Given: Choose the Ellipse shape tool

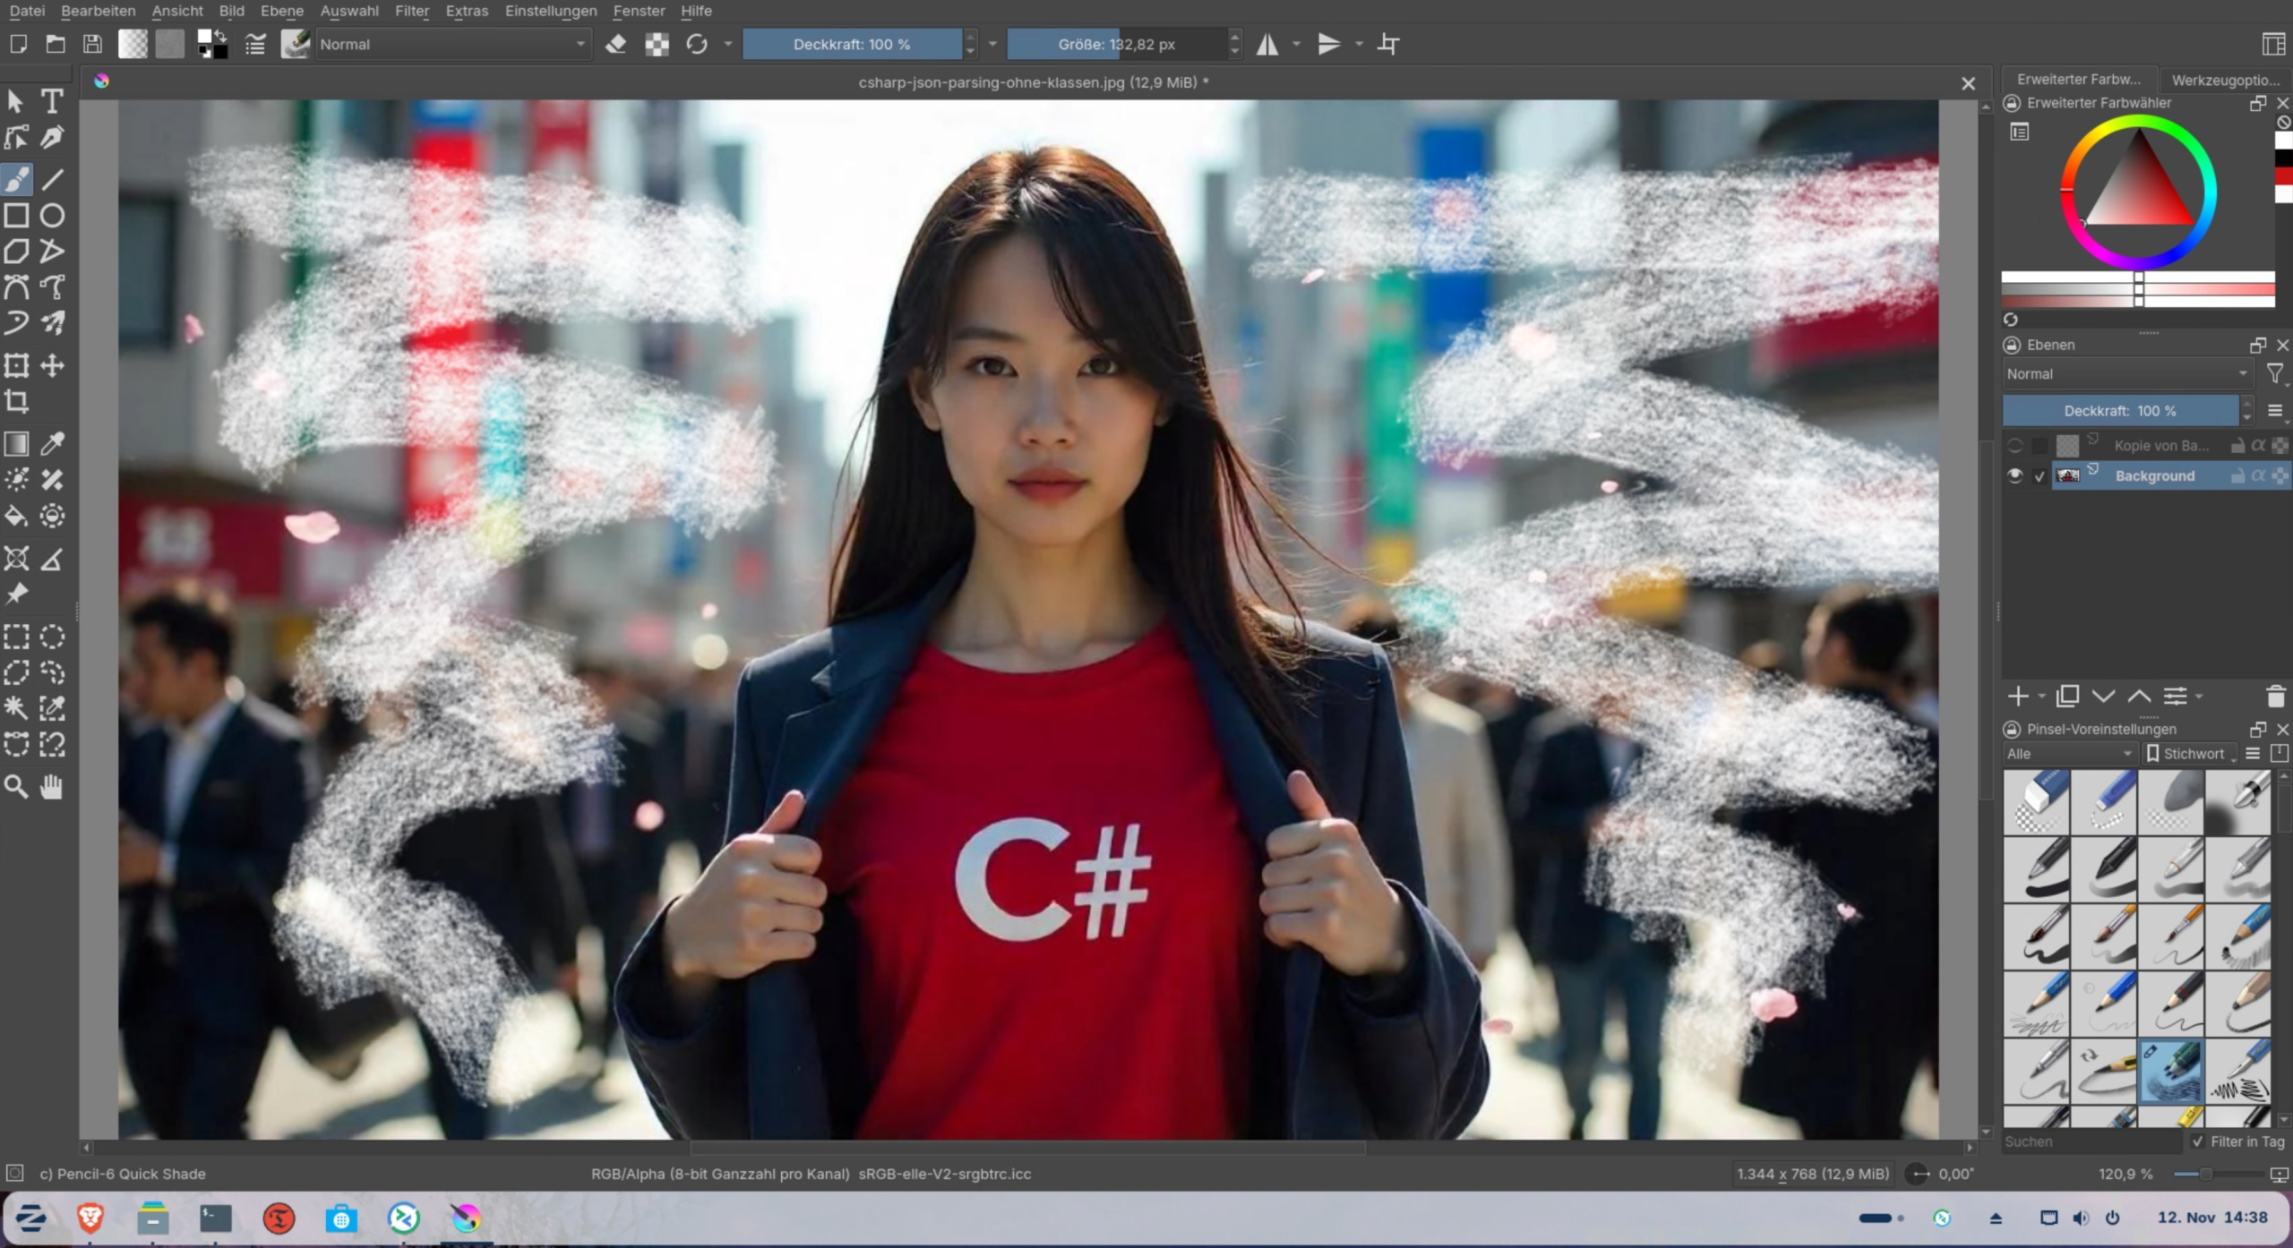Looking at the screenshot, I should (52, 216).
